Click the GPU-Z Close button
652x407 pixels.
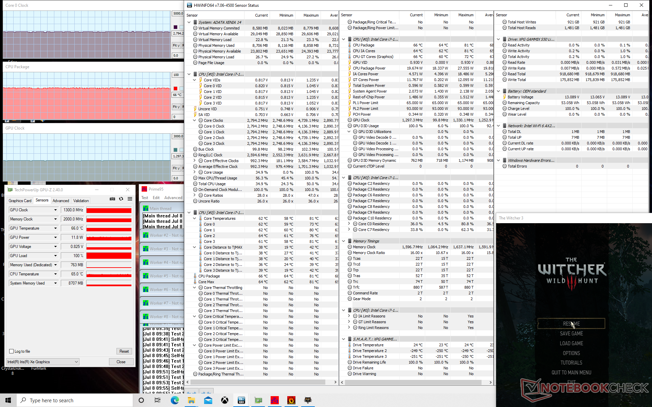tap(121, 362)
